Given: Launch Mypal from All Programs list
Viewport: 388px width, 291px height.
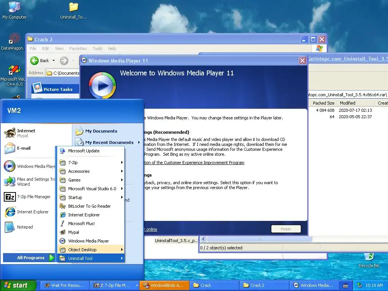Looking at the screenshot, I should click(x=91, y=232).
